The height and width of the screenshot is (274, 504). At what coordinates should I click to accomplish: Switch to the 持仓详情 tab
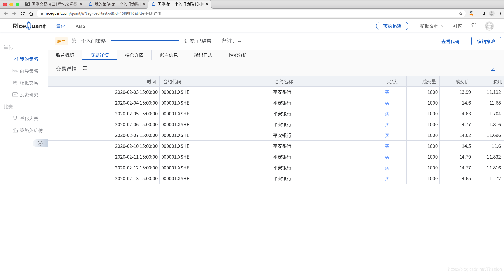pyautogui.click(x=134, y=55)
